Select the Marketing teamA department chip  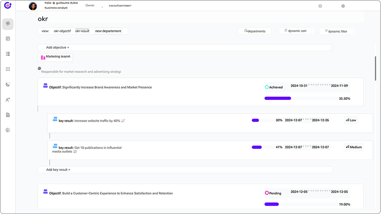55,57
